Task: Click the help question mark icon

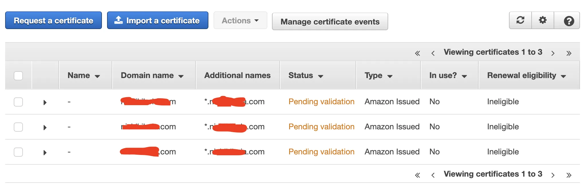Action: [569, 21]
